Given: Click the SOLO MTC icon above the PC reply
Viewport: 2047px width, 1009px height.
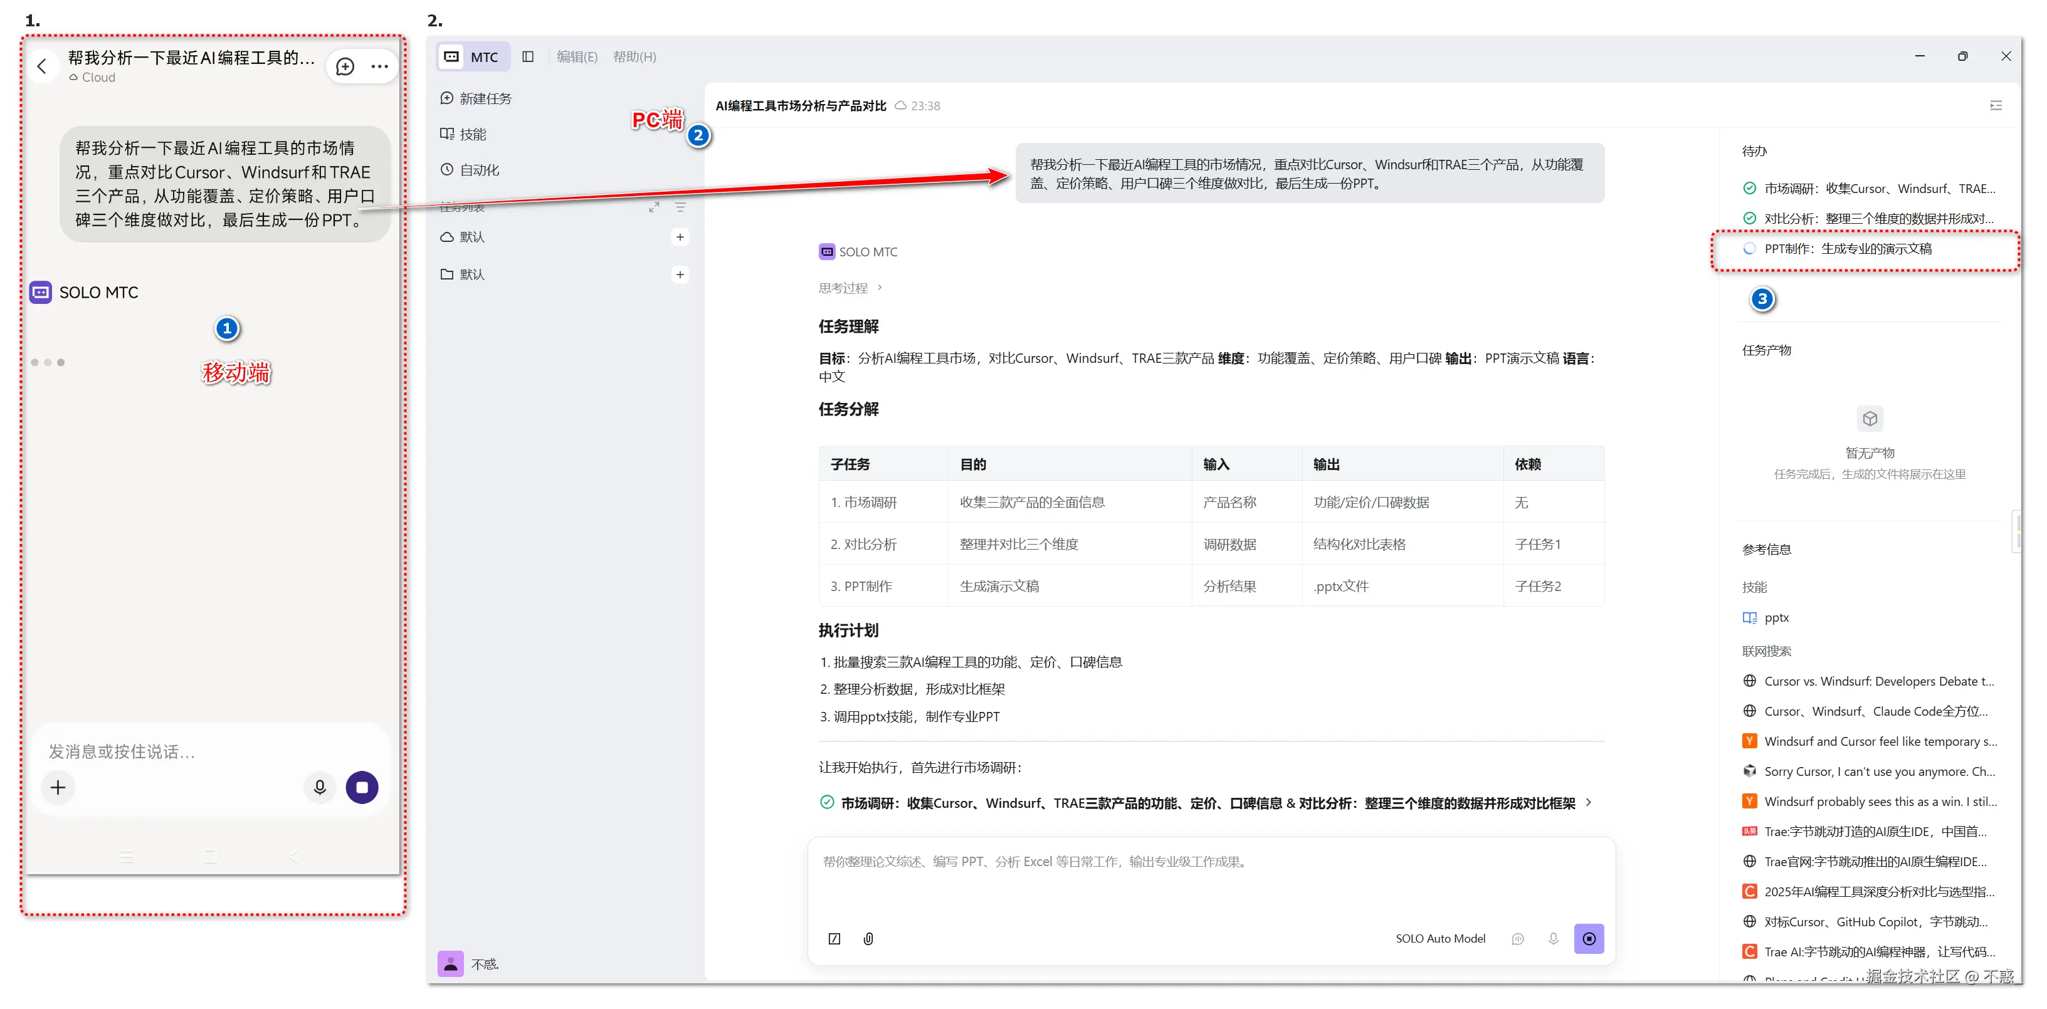Looking at the screenshot, I should click(826, 252).
